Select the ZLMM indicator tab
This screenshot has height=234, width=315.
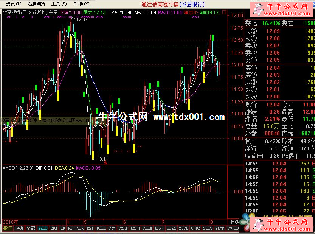pyautogui.click(x=220, y=228)
